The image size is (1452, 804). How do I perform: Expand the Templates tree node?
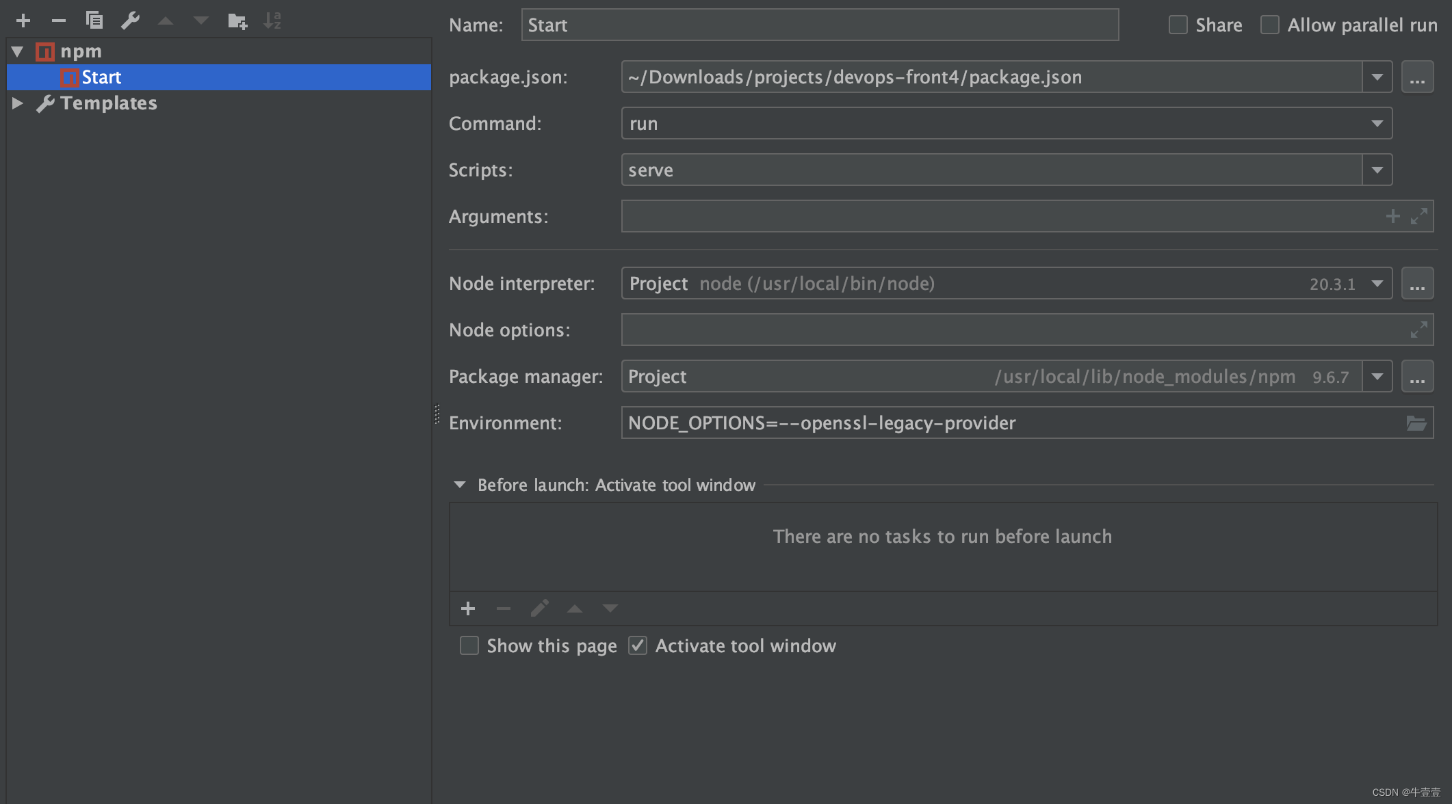click(18, 103)
